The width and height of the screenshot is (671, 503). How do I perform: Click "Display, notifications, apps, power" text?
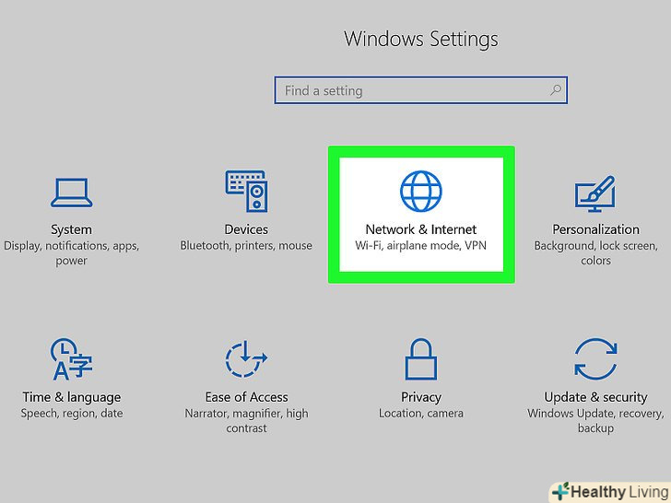72,253
